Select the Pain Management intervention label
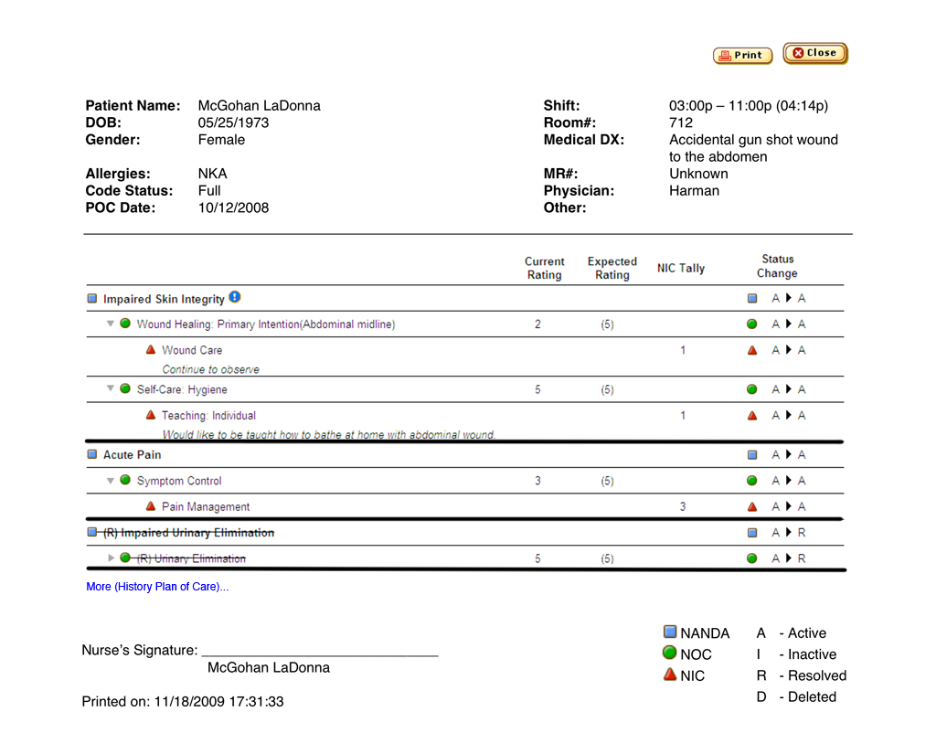Image resolution: width=936 pixels, height=733 pixels. (206, 506)
